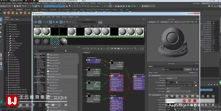Image resolution: width=221 pixels, height=111 pixels.
Task: Switch to the Utilities browser tab
Action: pyautogui.click(x=53, y=26)
